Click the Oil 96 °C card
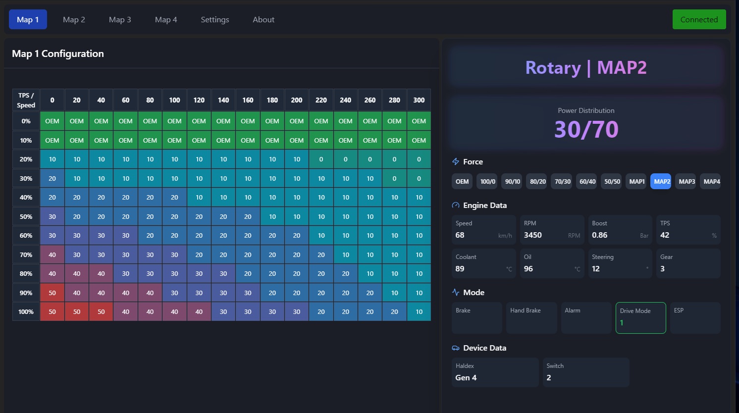739x413 pixels. click(552, 263)
